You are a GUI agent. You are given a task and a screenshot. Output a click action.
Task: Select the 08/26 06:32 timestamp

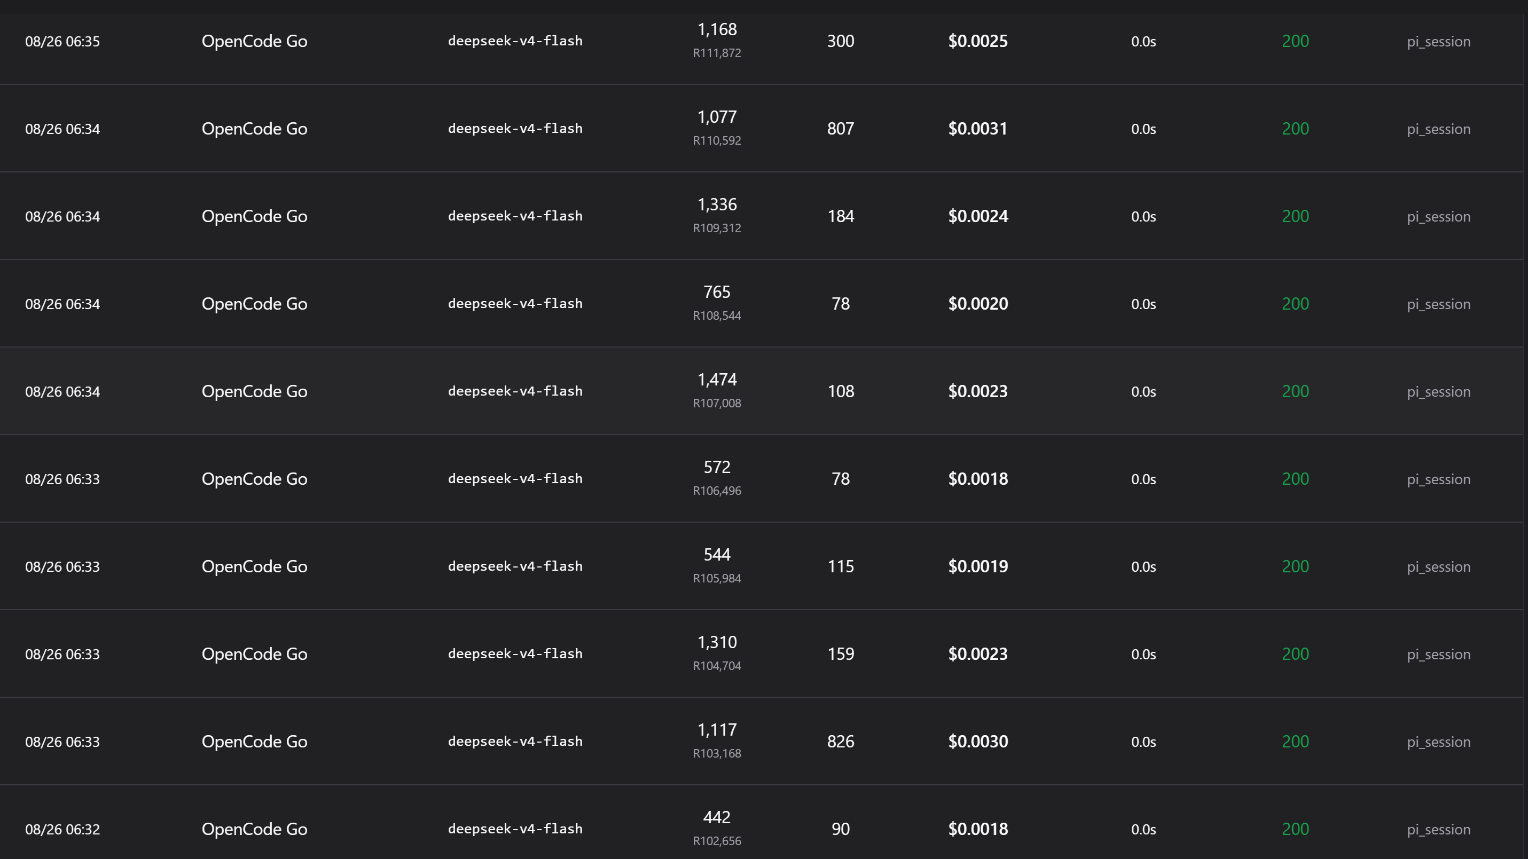pyautogui.click(x=62, y=829)
